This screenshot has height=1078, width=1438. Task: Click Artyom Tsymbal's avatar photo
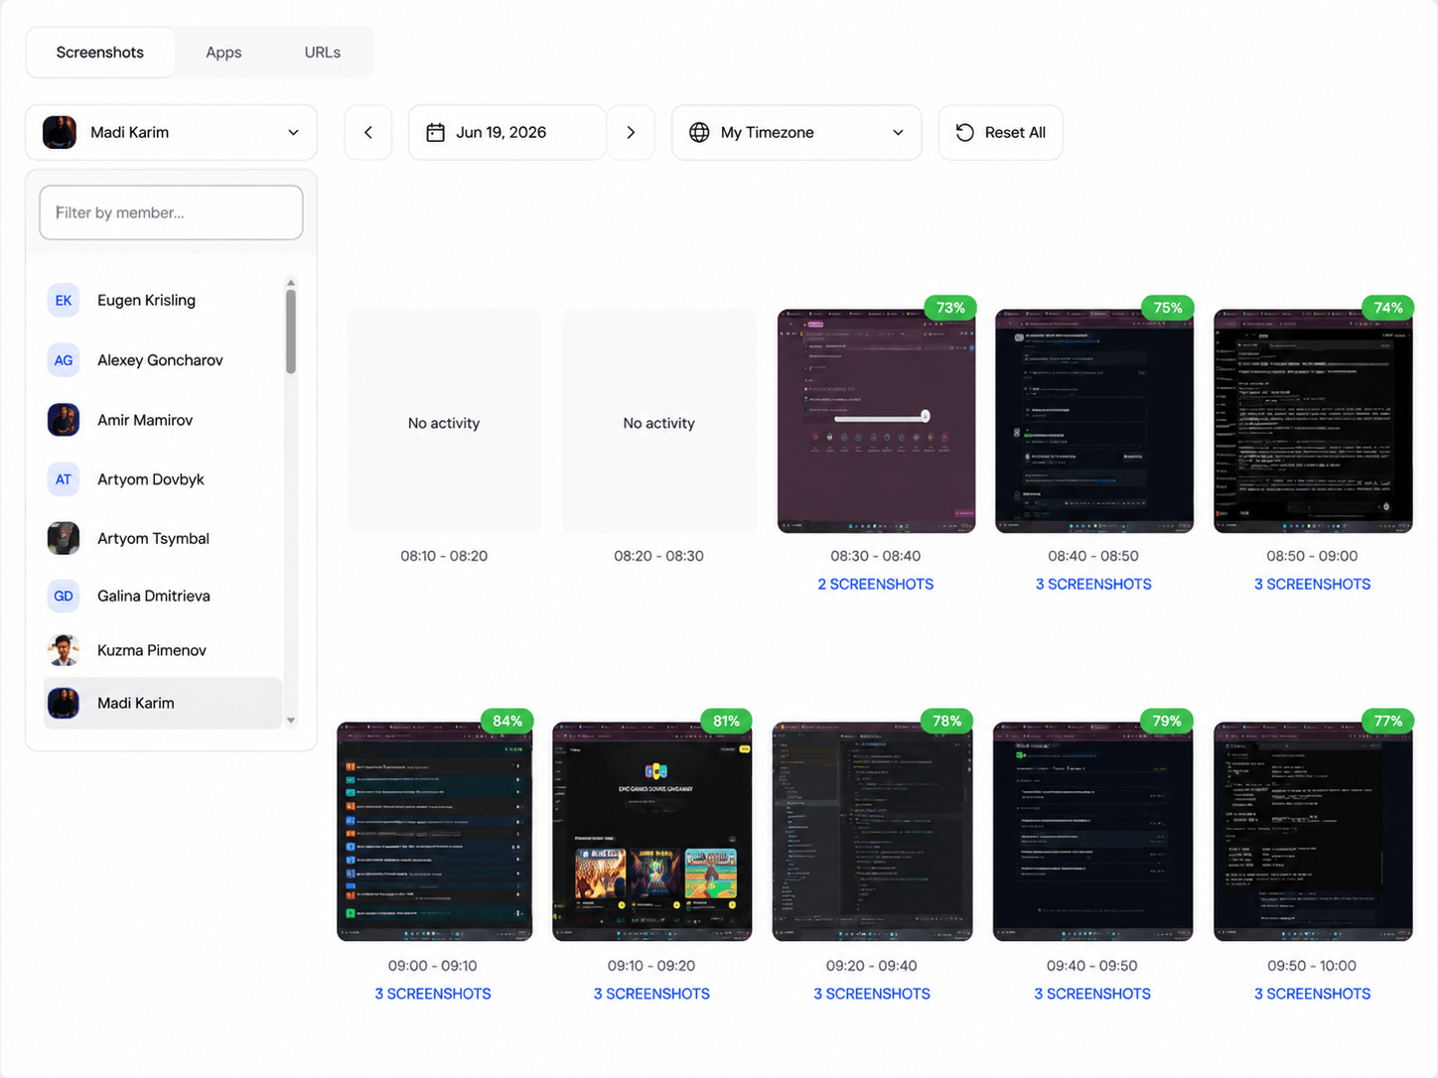click(x=64, y=538)
